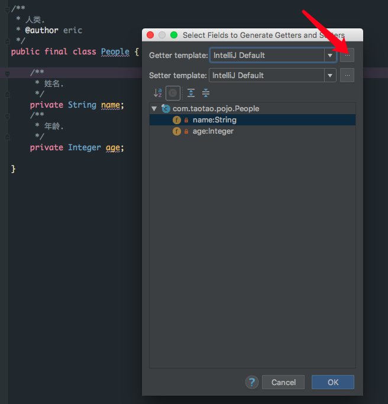
Task: Open the Getter template dropdown
Action: pyautogui.click(x=330, y=56)
